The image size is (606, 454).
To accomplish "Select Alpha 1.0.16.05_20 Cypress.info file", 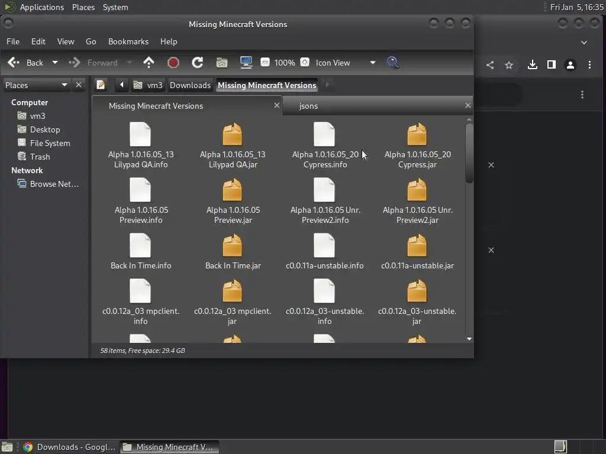I will [325, 145].
